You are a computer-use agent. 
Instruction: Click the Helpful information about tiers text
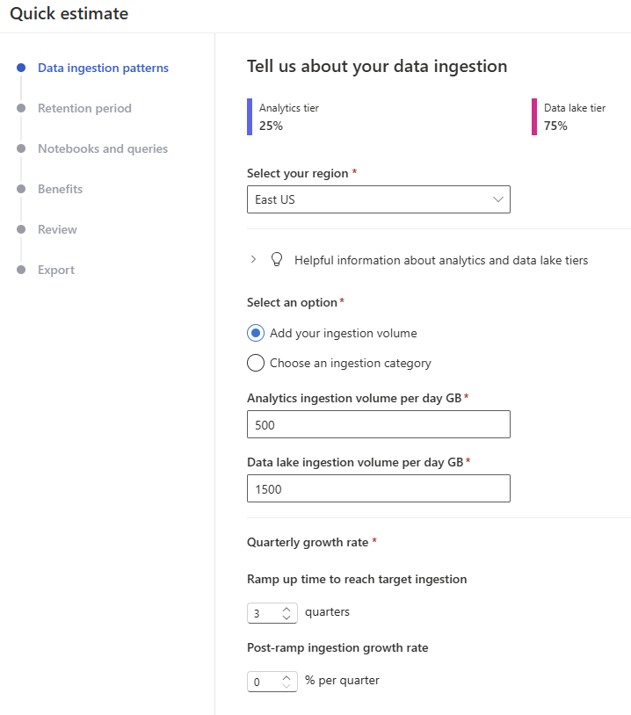pos(441,260)
